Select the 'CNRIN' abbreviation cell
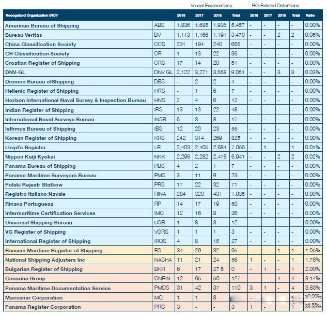Viewport: 327px width, 315px height. (x=162, y=278)
